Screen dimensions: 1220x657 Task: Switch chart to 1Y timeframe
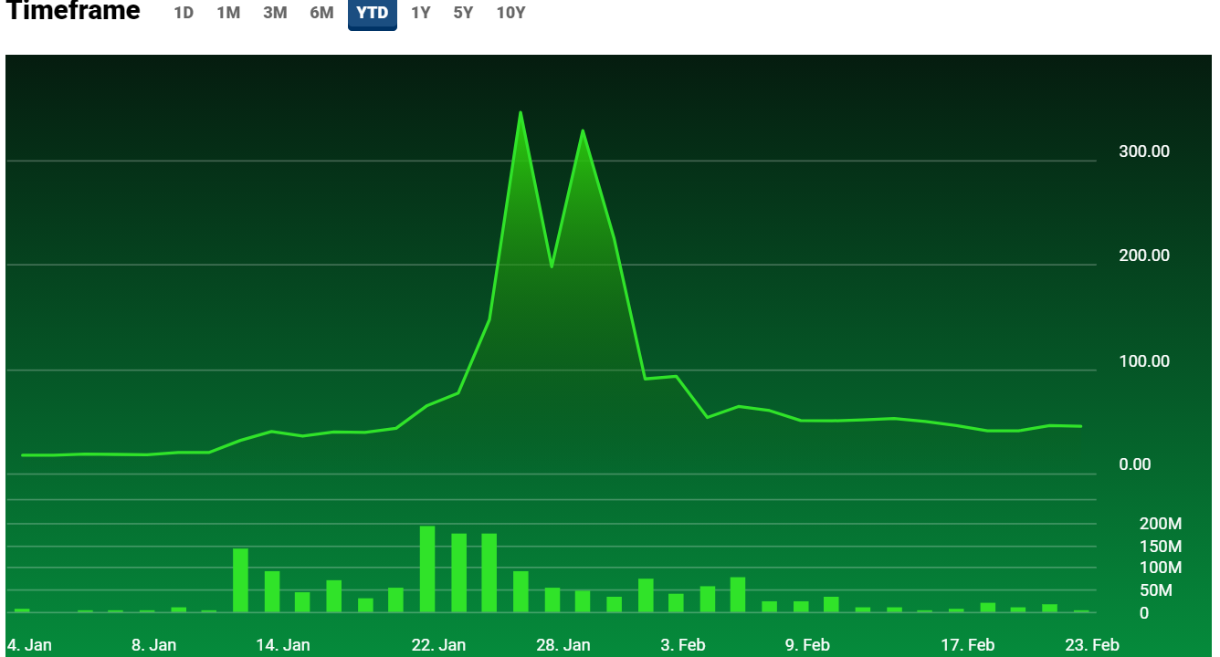point(420,13)
